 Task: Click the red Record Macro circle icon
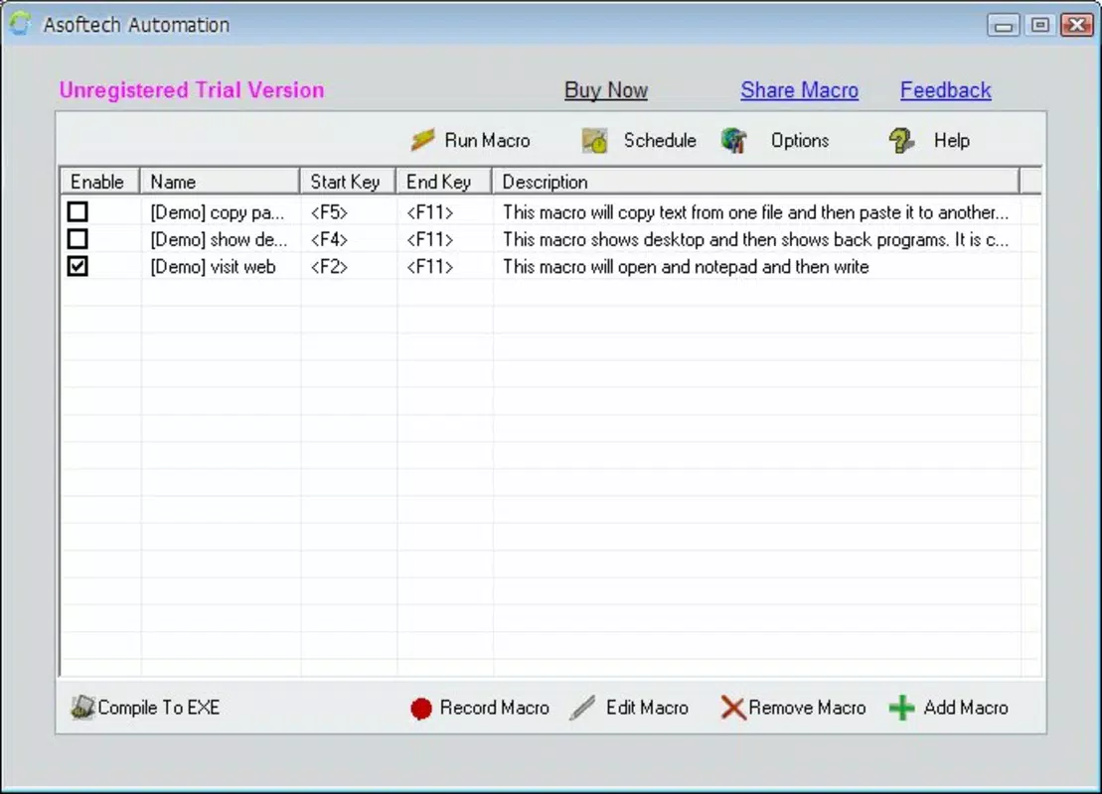pyautogui.click(x=421, y=709)
